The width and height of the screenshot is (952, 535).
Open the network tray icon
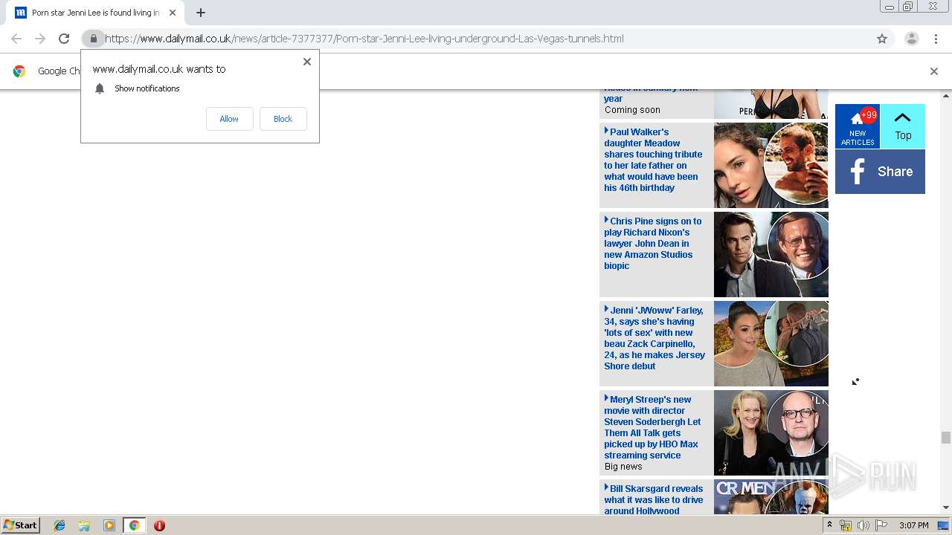846,525
